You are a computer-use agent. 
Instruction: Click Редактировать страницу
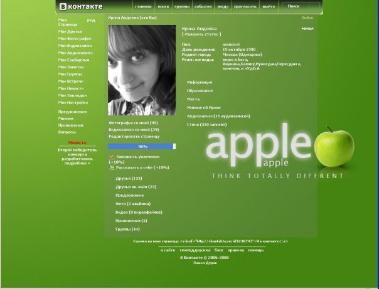coord(134,137)
